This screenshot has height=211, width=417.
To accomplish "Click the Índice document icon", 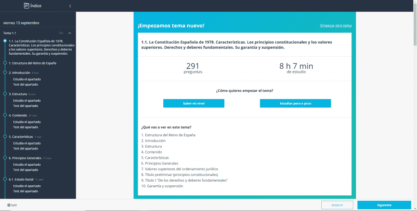I will pos(26,6).
